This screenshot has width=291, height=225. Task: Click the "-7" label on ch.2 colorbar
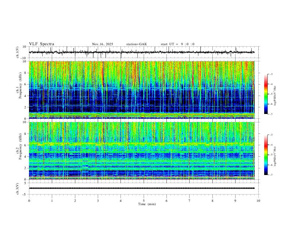[271, 175]
